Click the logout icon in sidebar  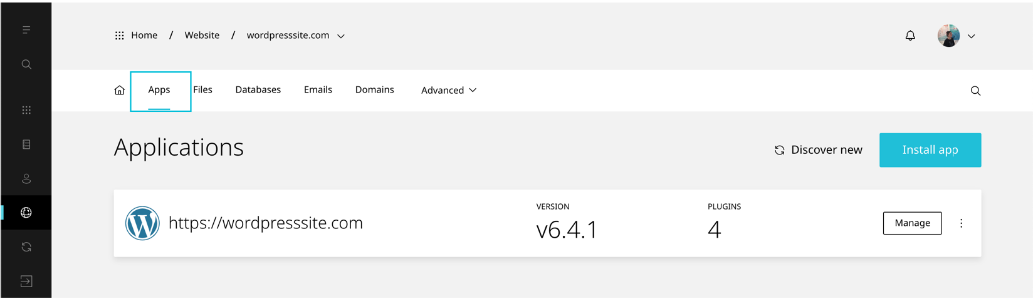tap(26, 281)
